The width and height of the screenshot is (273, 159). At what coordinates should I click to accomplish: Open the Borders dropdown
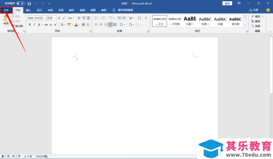pyautogui.click(x=141, y=25)
